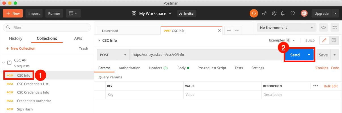Open manage environments sliders icon
The image size is (342, 113).
[335, 28]
